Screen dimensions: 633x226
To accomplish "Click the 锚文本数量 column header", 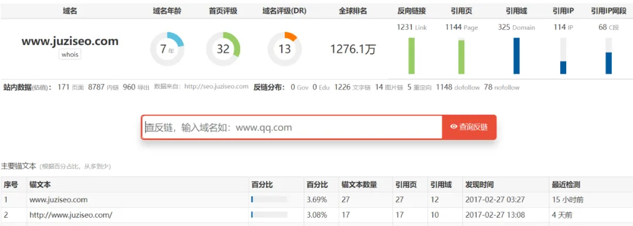I will [359, 185].
